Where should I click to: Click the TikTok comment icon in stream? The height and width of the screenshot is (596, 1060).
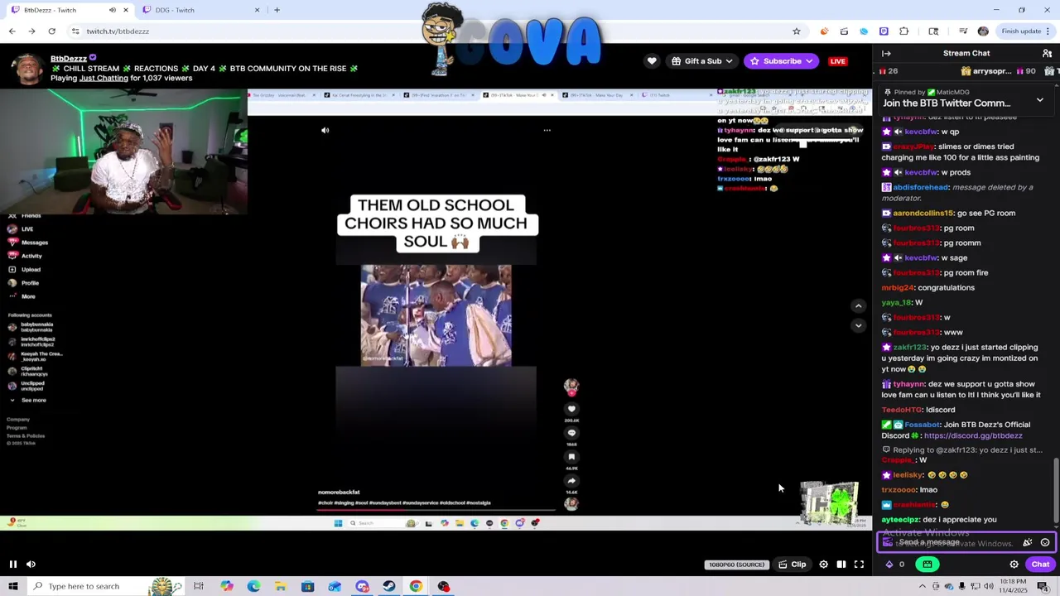(571, 433)
